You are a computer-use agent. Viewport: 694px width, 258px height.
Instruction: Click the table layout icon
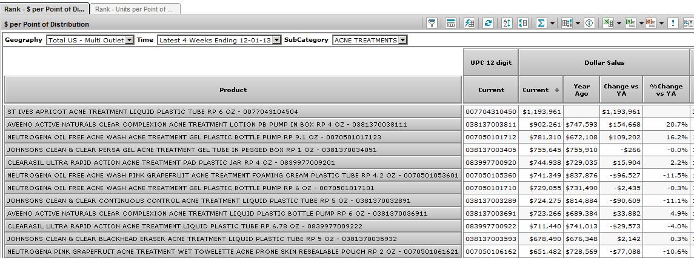coord(450,23)
